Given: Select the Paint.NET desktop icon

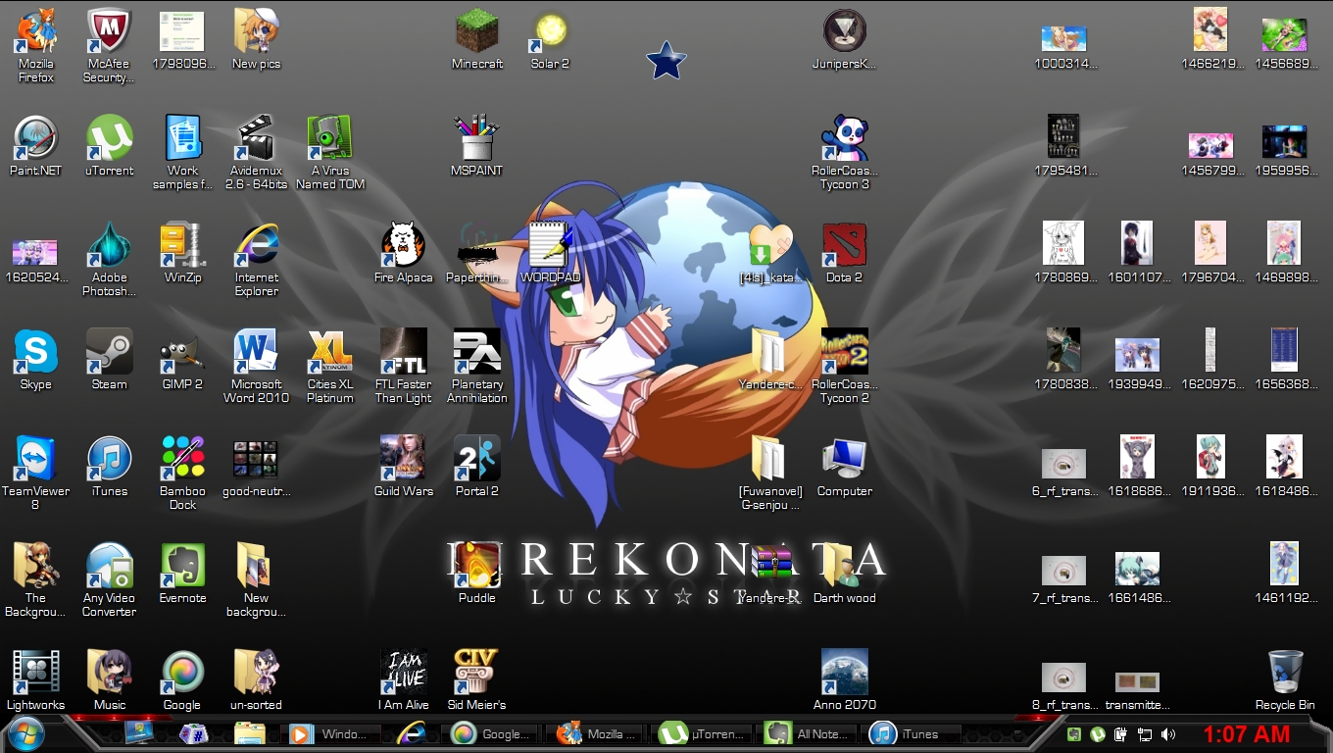Looking at the screenshot, I should pyautogui.click(x=36, y=145).
